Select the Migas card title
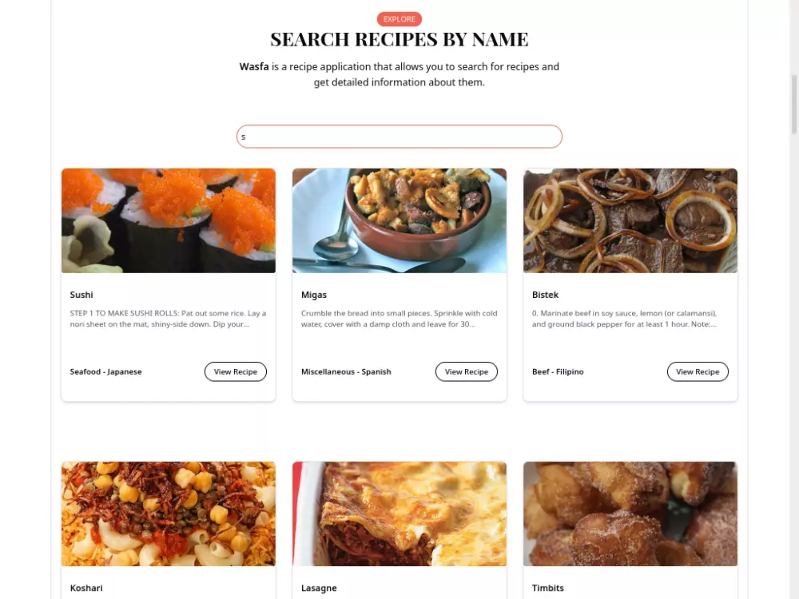Viewport: 799px width, 599px height. coord(314,295)
